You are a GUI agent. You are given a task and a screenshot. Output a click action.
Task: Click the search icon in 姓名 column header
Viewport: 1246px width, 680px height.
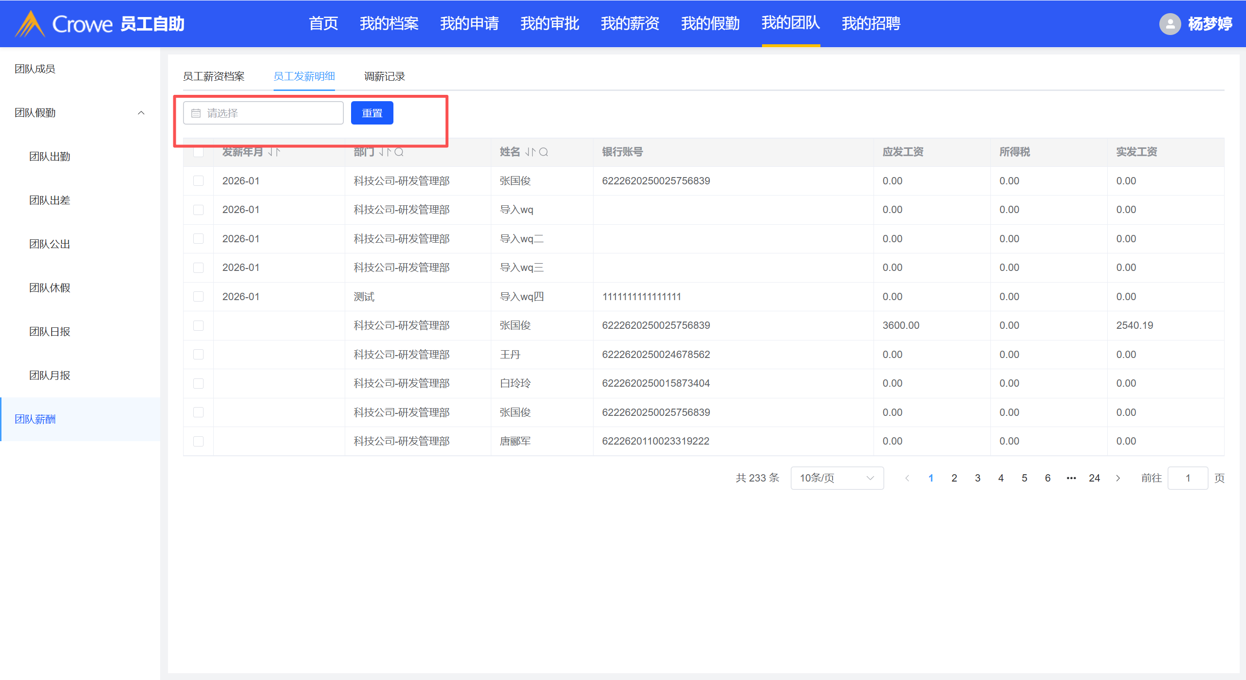pos(544,152)
